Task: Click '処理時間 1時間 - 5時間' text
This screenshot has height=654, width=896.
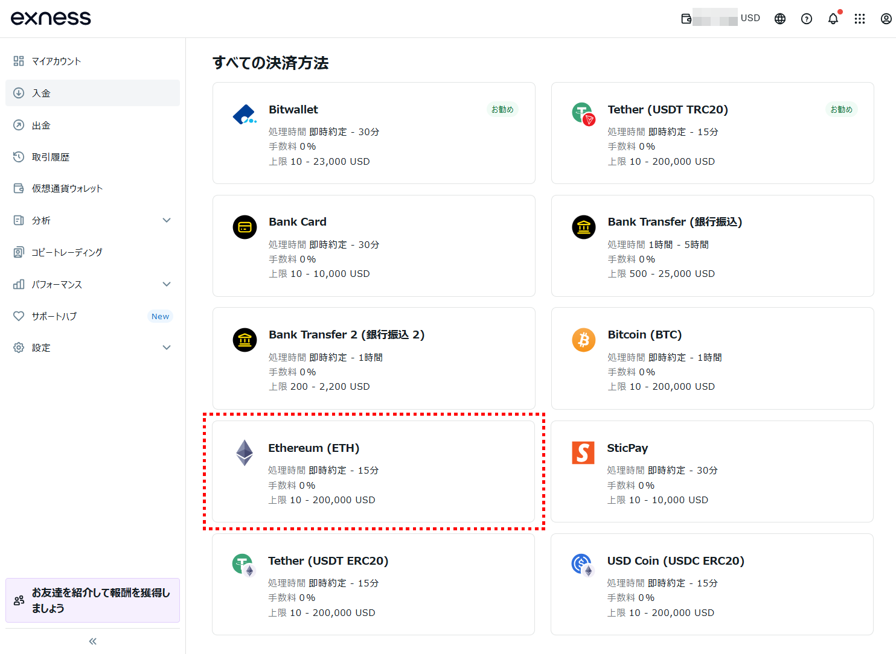Action: [658, 244]
